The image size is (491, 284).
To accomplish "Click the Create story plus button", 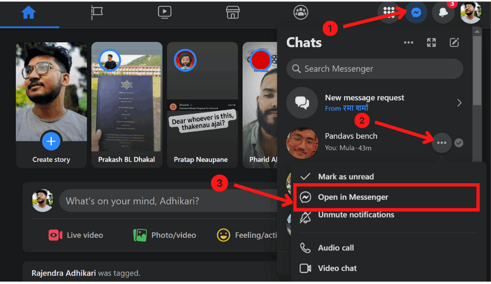I will point(51,141).
